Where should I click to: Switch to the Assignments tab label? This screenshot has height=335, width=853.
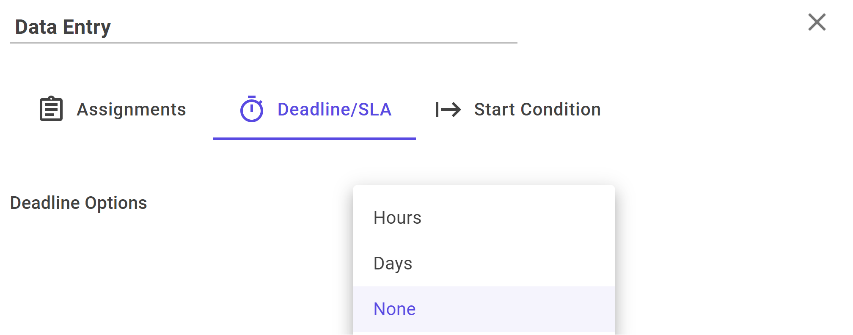tap(131, 110)
